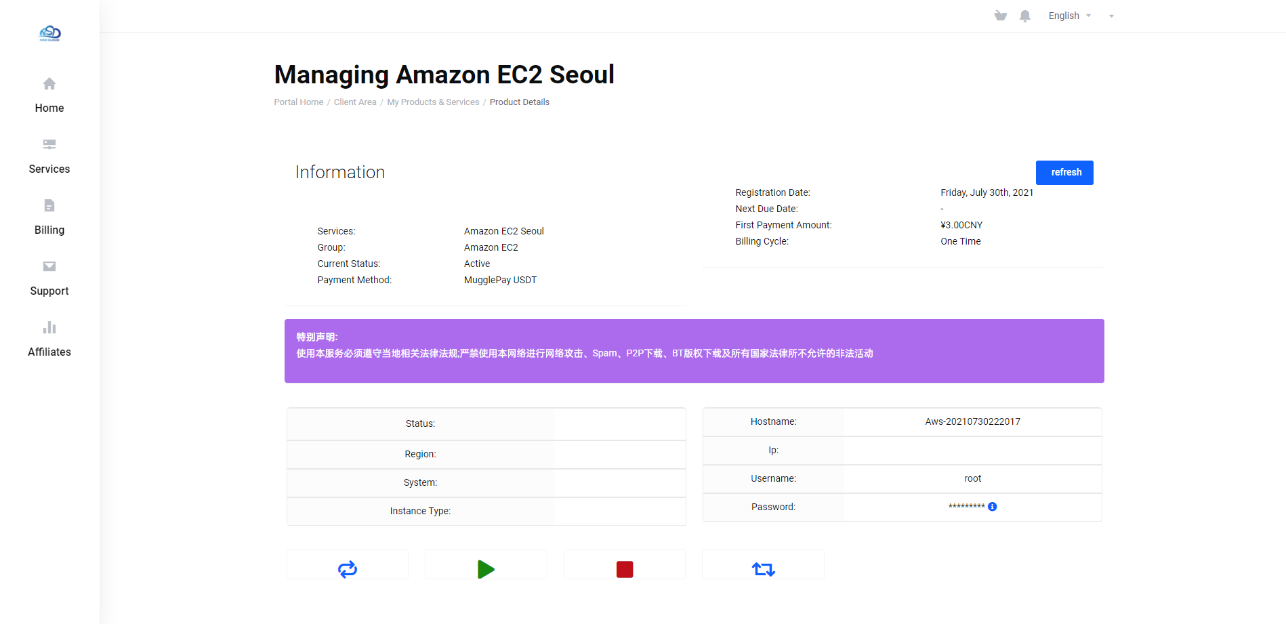The width and height of the screenshot is (1286, 624).
Task: Follow the Client Area breadcrumb link
Action: coord(355,102)
